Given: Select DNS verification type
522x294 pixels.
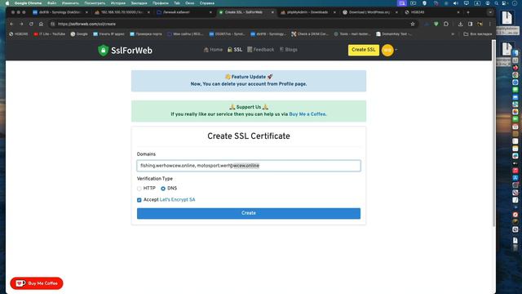Looking at the screenshot, I should click(163, 189).
